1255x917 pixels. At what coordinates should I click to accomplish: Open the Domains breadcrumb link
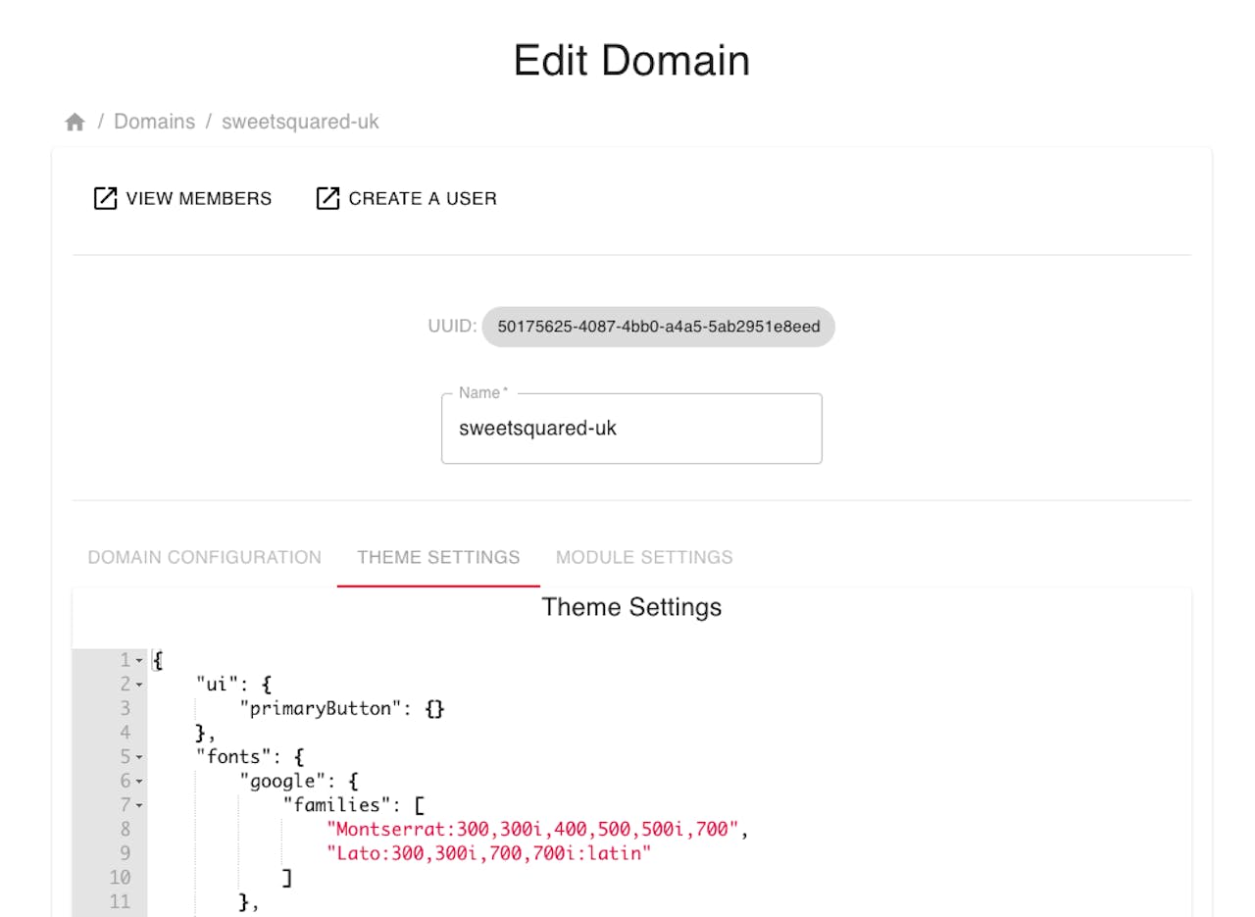(154, 122)
